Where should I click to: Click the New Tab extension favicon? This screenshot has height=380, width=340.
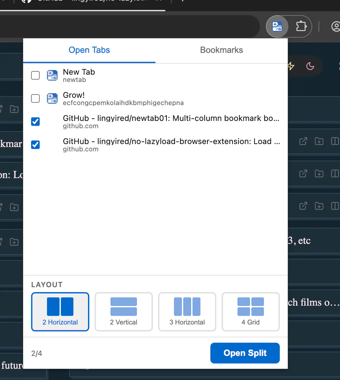pyautogui.click(x=52, y=75)
